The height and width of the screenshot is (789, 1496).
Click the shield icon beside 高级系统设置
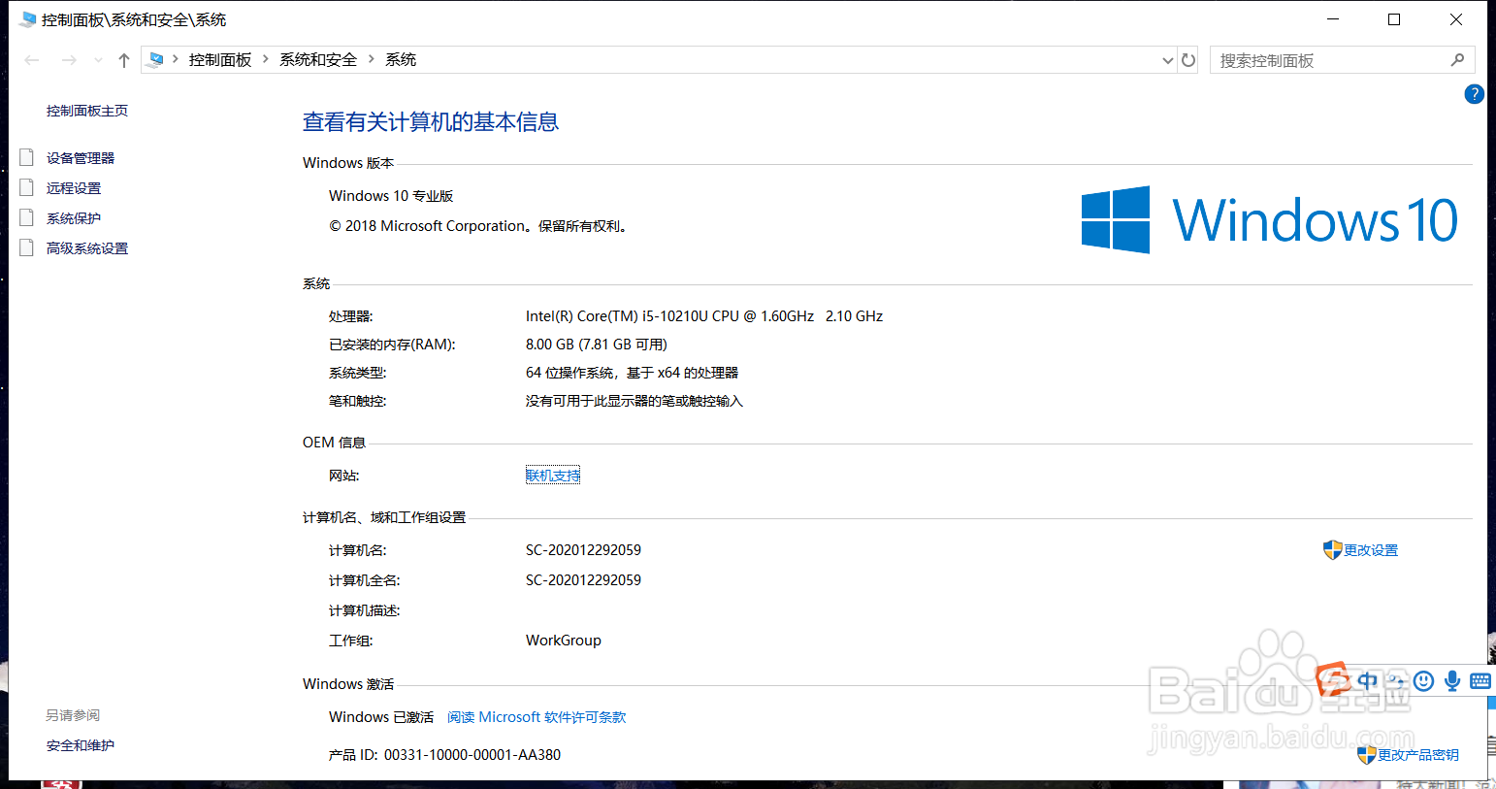pos(27,247)
